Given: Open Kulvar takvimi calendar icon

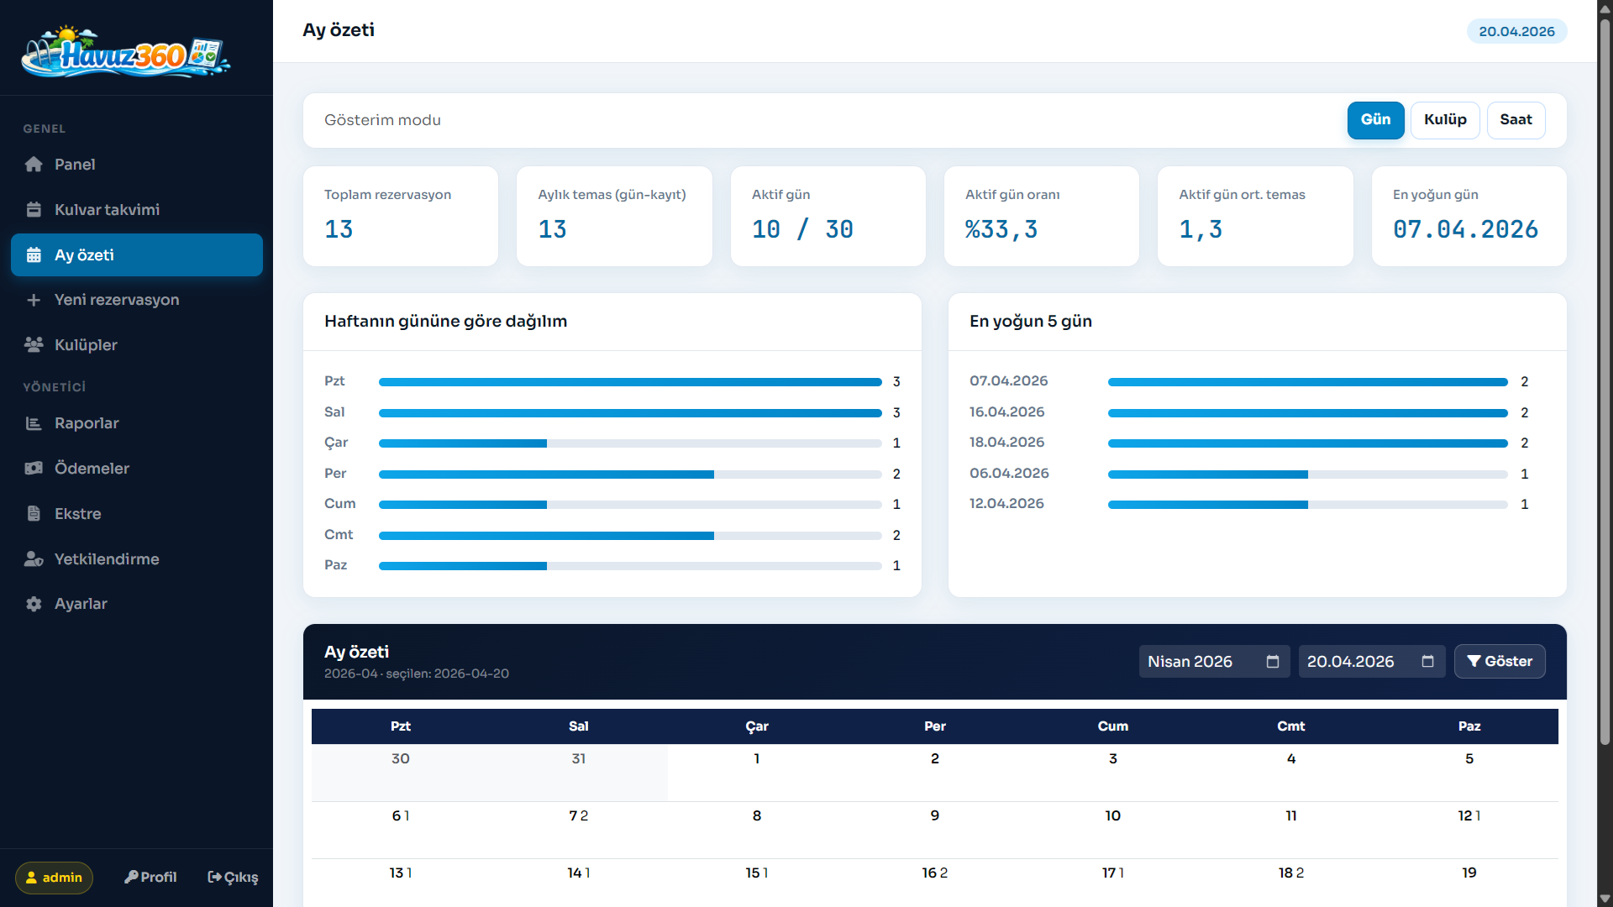Looking at the screenshot, I should coord(34,210).
